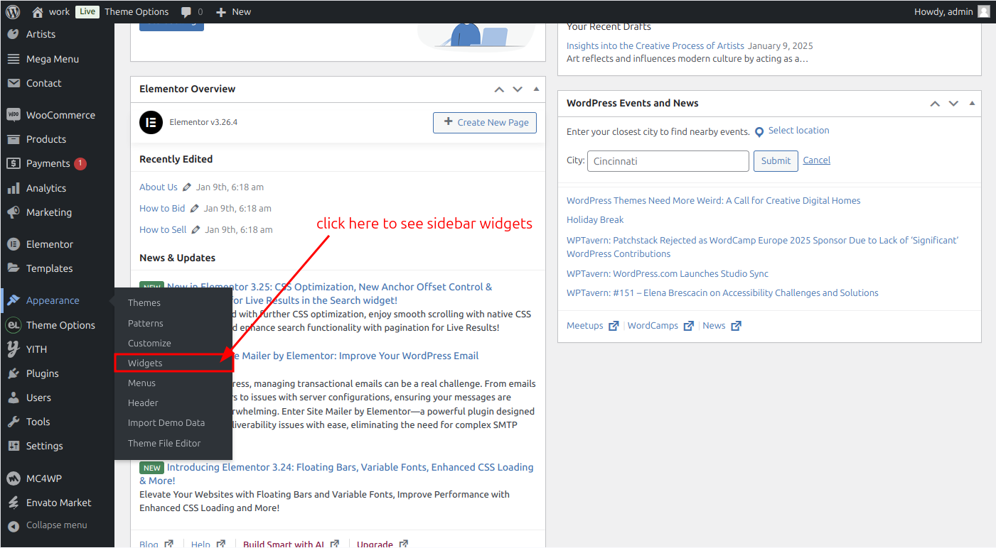
Task: Click pencil edit icon beside How to Bid
Action: pyautogui.click(x=194, y=209)
